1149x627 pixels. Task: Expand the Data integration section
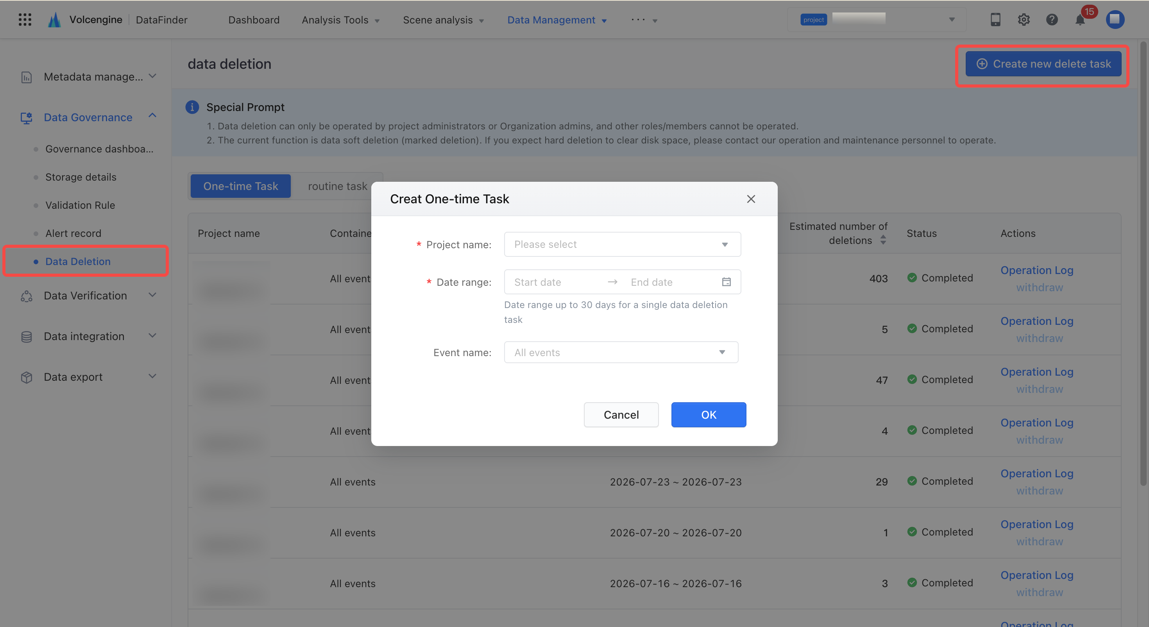[x=152, y=336]
